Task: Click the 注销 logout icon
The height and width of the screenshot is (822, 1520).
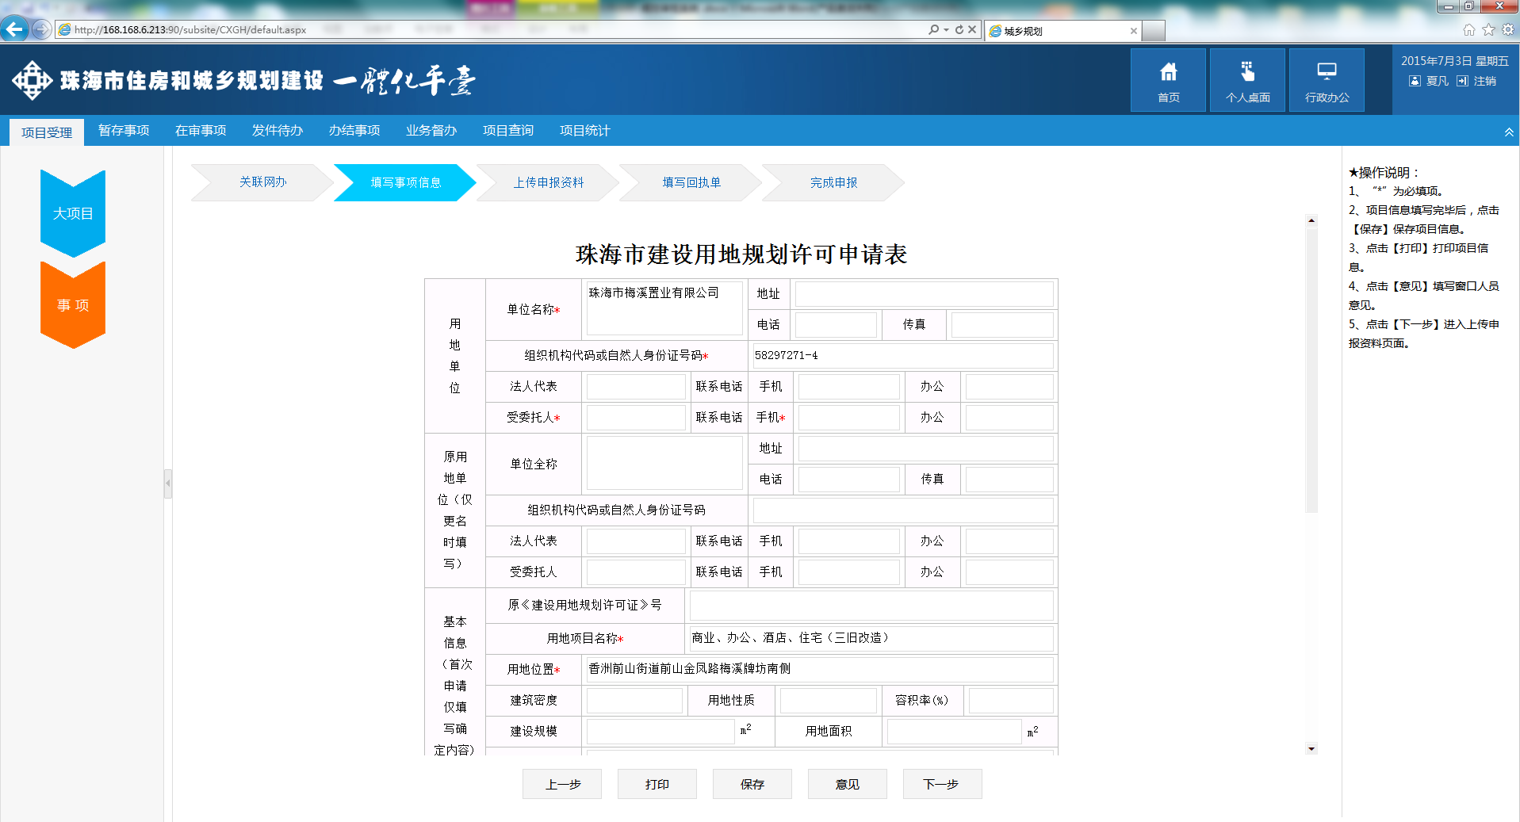Action: [x=1462, y=81]
